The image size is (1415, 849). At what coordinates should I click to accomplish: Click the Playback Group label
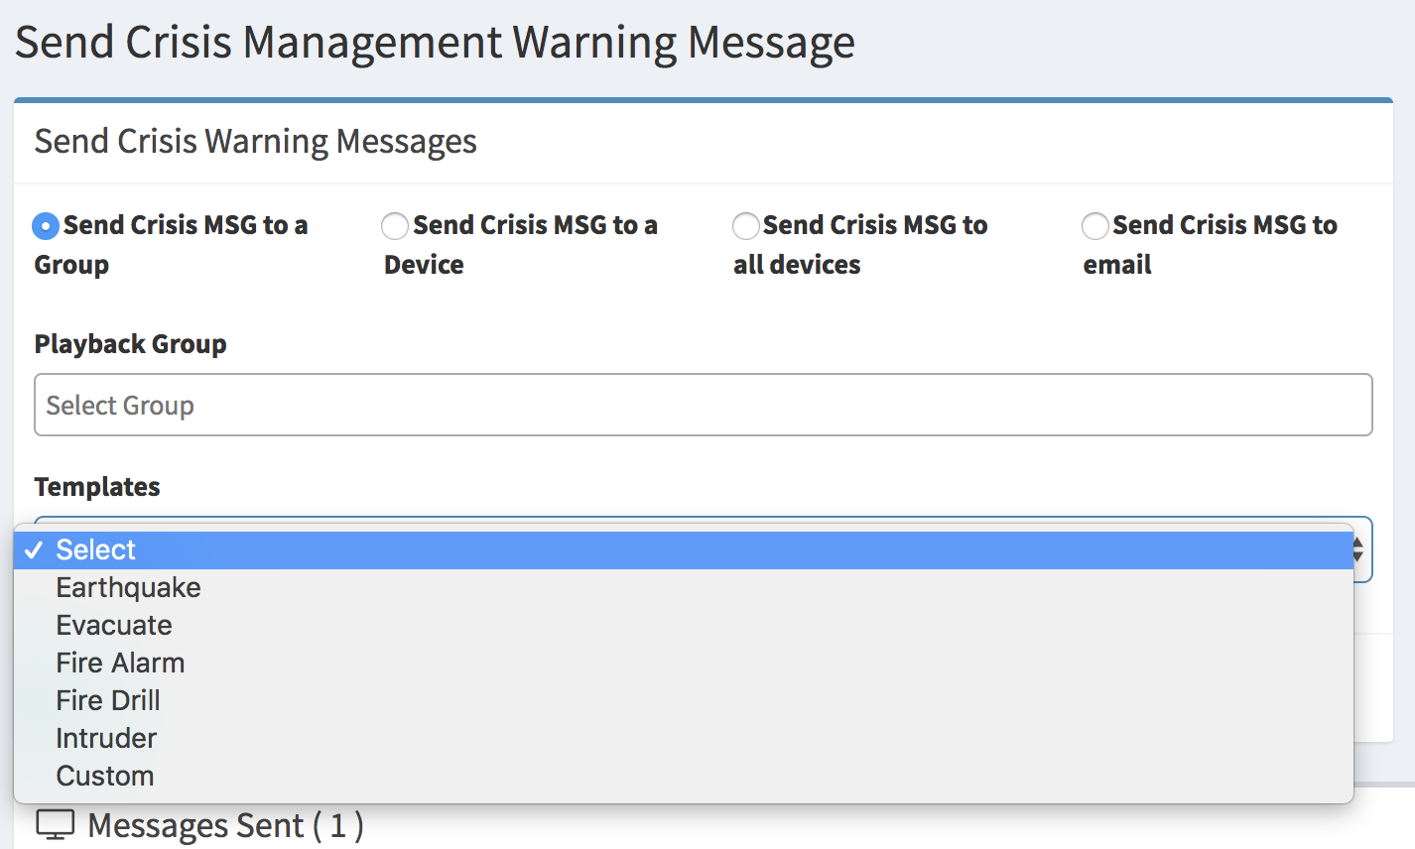[130, 344]
